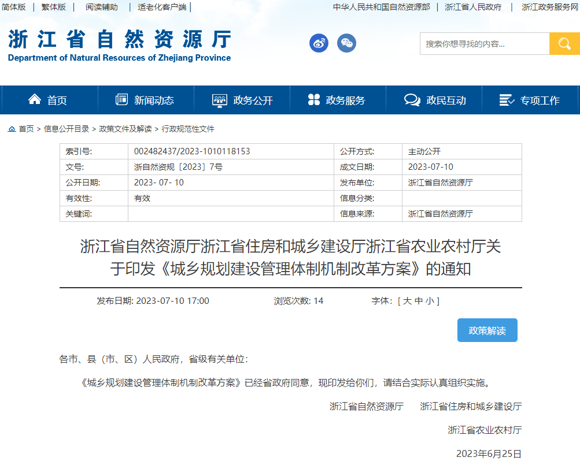Open 阅读辅助 accessibility tool
The width and height of the screenshot is (580, 461).
(x=101, y=7)
